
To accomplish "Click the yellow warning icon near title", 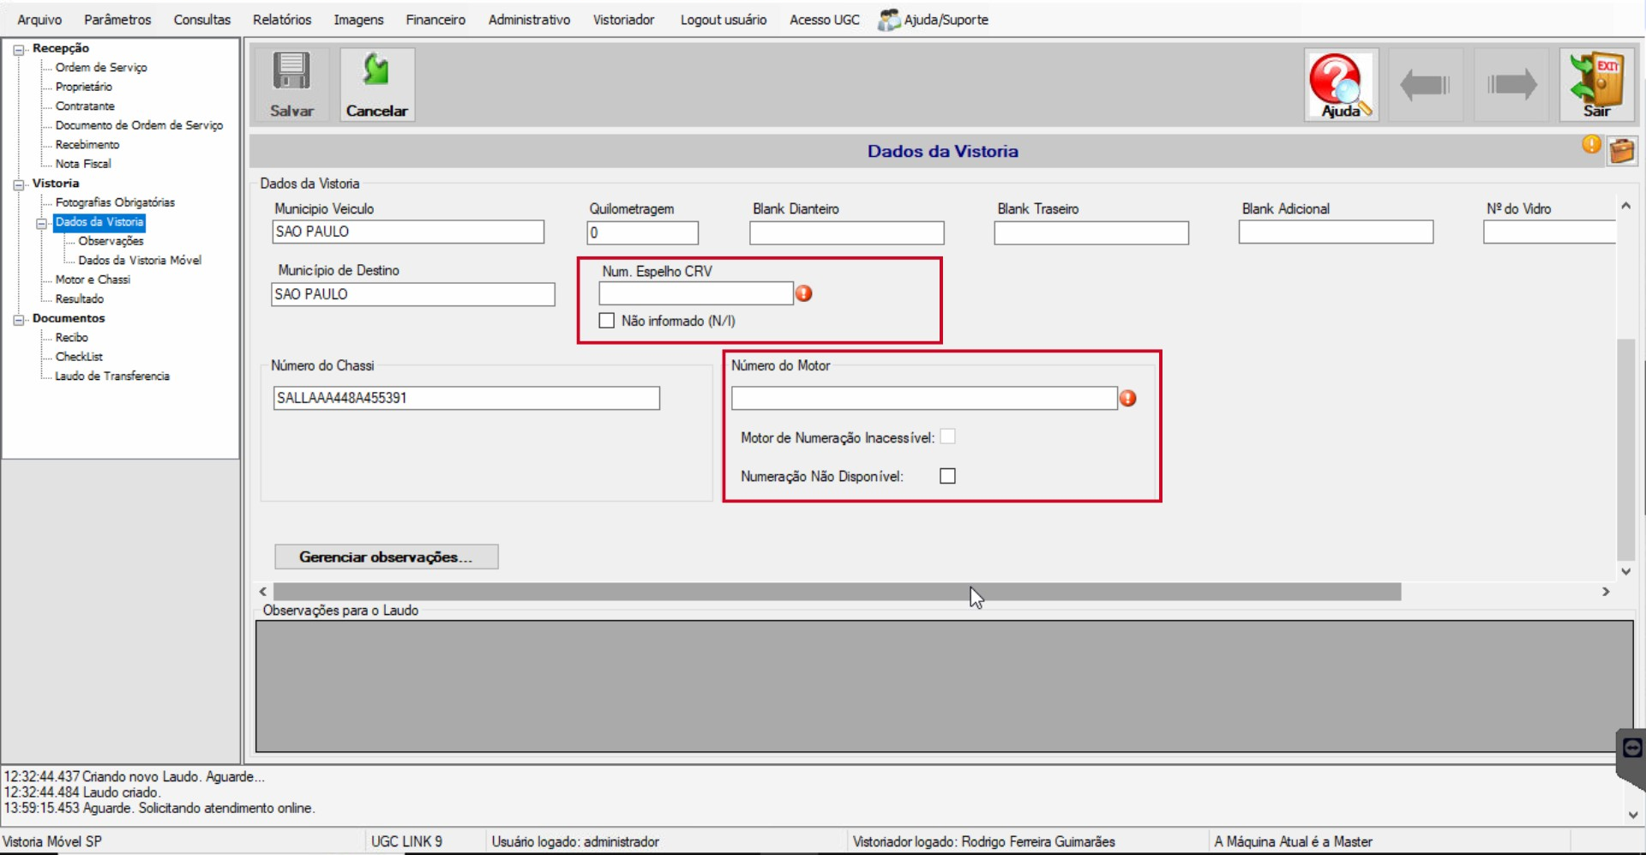I will (x=1591, y=144).
